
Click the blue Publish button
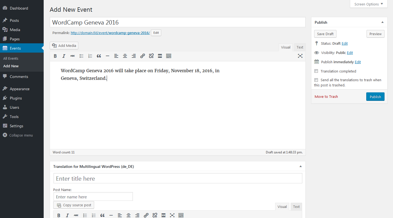point(375,97)
